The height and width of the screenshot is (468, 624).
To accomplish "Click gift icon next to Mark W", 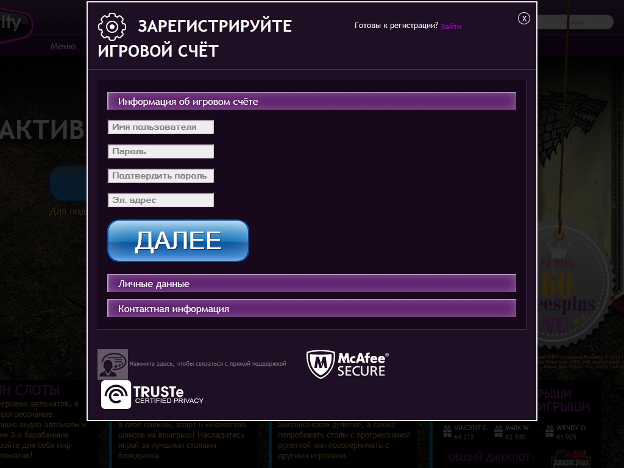I will pos(498,432).
